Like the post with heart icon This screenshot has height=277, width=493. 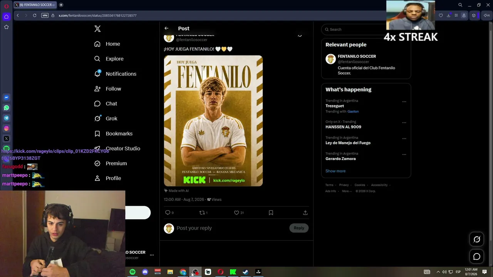[236, 213]
